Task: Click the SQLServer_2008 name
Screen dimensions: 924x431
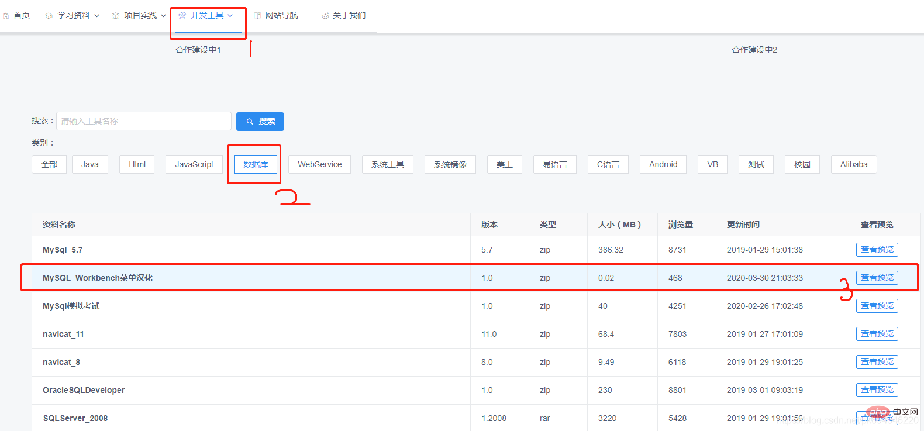Action: (x=75, y=418)
